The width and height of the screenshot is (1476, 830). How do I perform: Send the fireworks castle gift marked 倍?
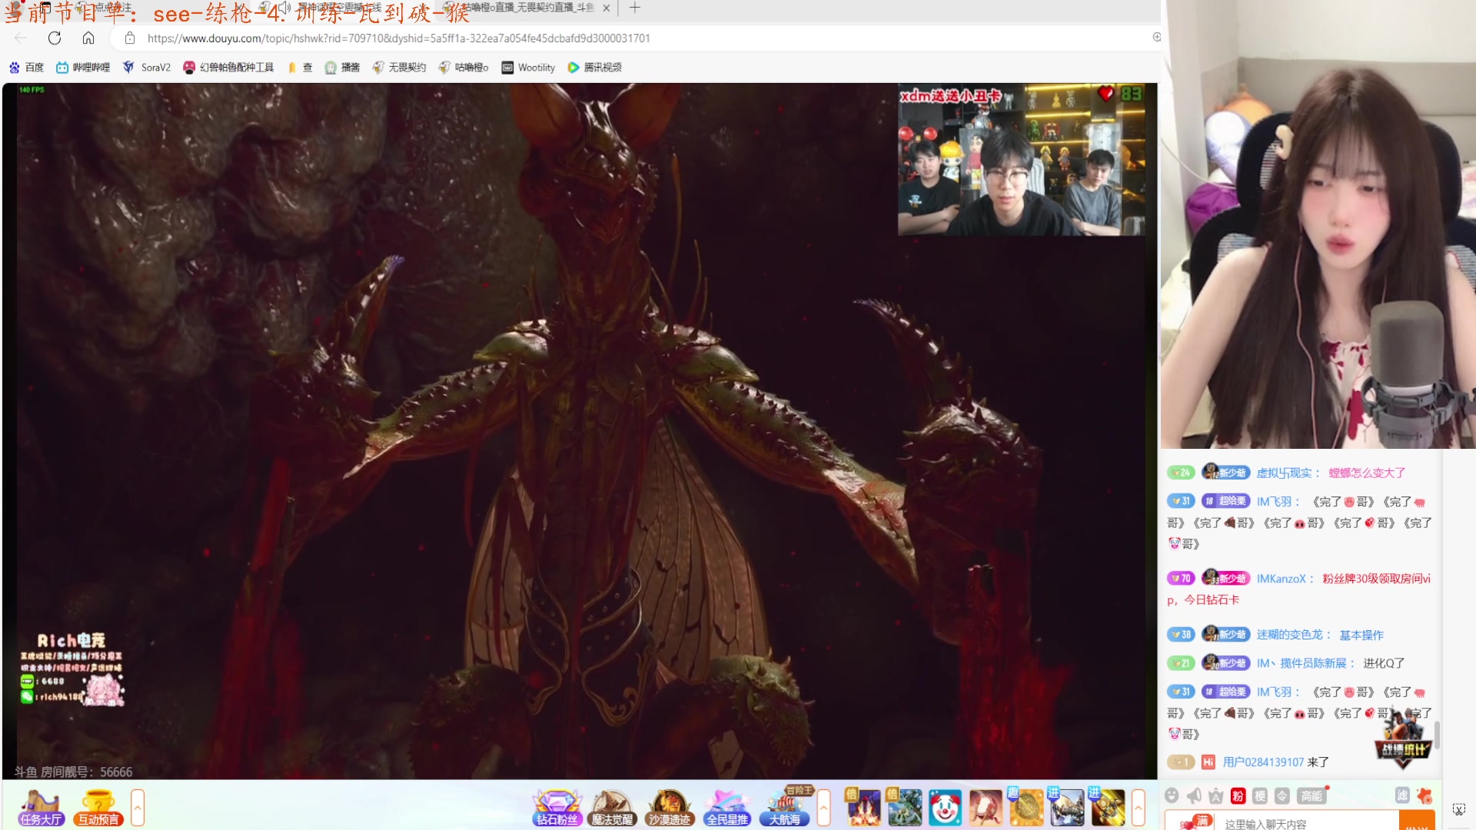point(863,808)
